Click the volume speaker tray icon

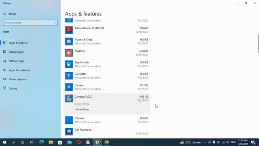pyautogui.click(x=227, y=142)
